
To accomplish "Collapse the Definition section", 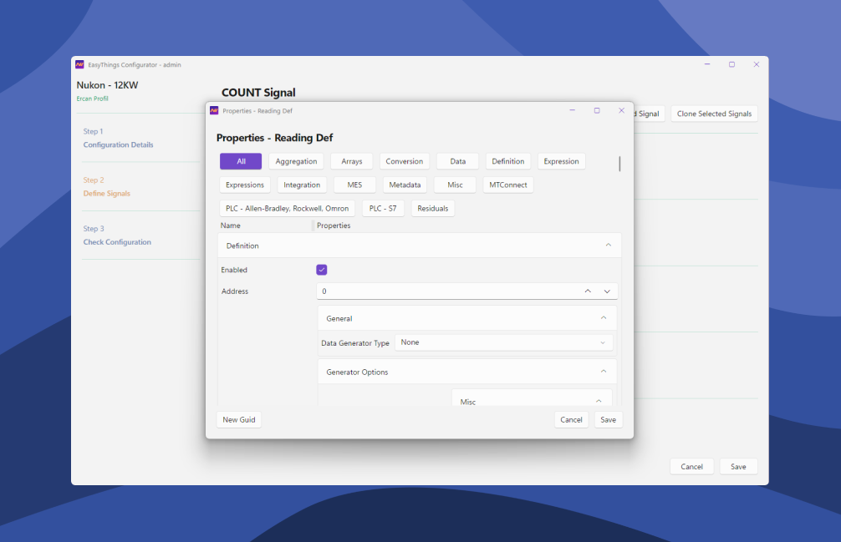I will tap(609, 245).
